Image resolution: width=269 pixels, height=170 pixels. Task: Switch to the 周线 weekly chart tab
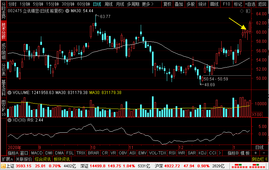pos(108,4)
